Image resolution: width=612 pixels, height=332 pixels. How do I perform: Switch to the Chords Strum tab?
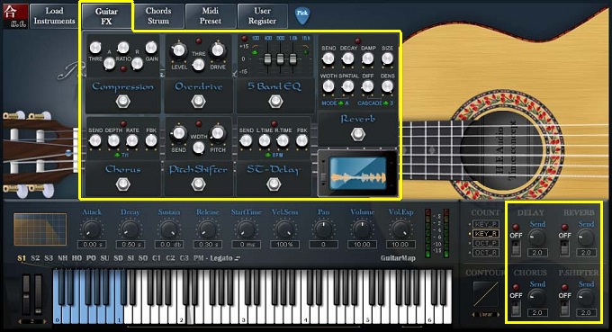(x=158, y=16)
